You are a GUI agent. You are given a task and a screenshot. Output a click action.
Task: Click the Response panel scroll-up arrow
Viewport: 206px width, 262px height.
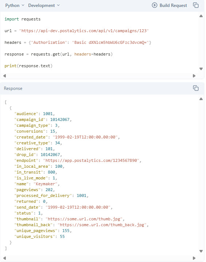click(201, 99)
